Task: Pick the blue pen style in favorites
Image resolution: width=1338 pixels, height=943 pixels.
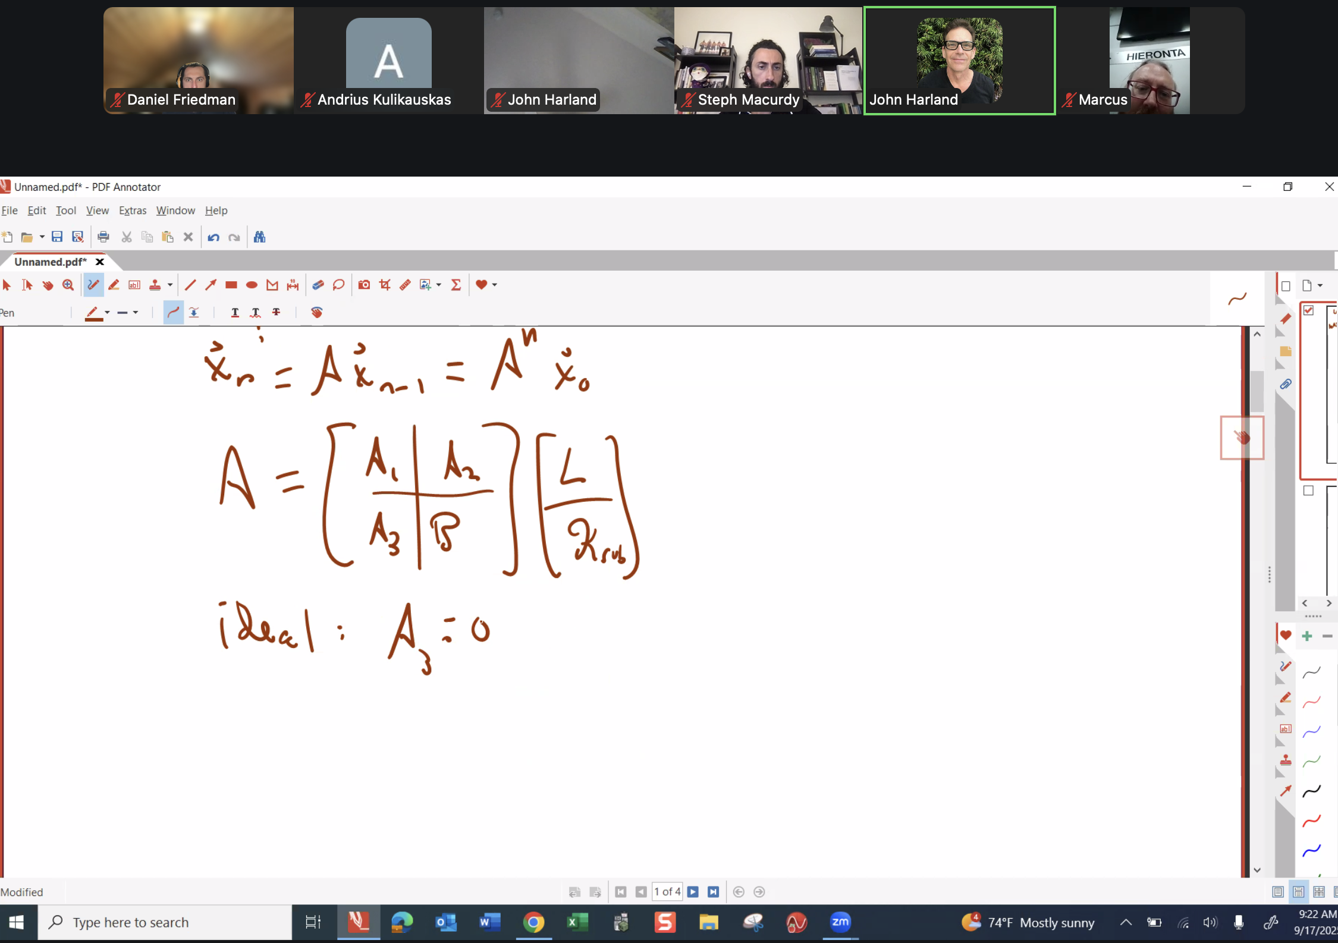Action: pyautogui.click(x=1311, y=731)
